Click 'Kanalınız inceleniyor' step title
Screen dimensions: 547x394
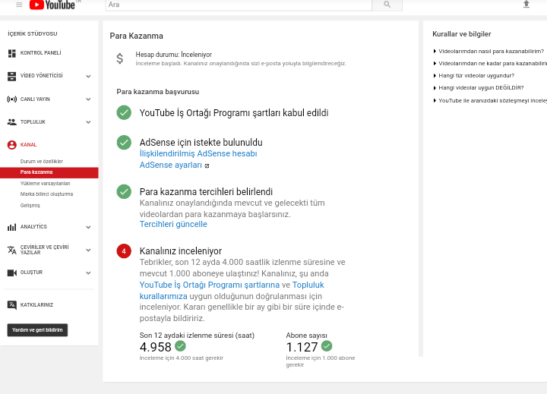181,251
